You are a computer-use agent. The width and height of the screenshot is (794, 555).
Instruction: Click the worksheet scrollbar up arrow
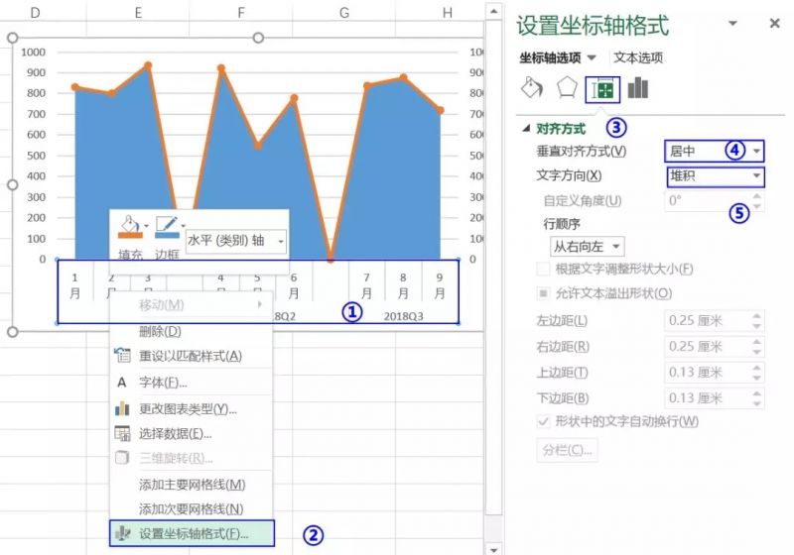(493, 11)
